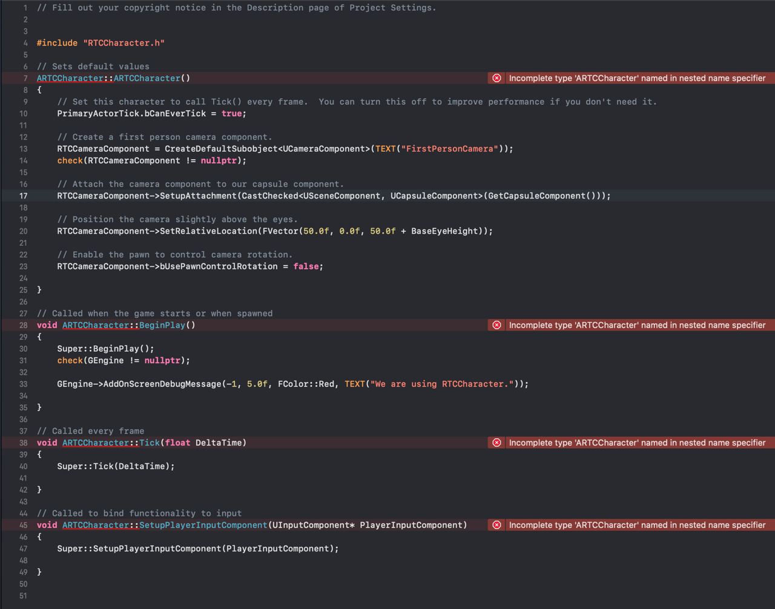Image resolution: width=775 pixels, height=609 pixels.
Task: Click UCameraComponent template argument on line 13
Action: coord(324,149)
